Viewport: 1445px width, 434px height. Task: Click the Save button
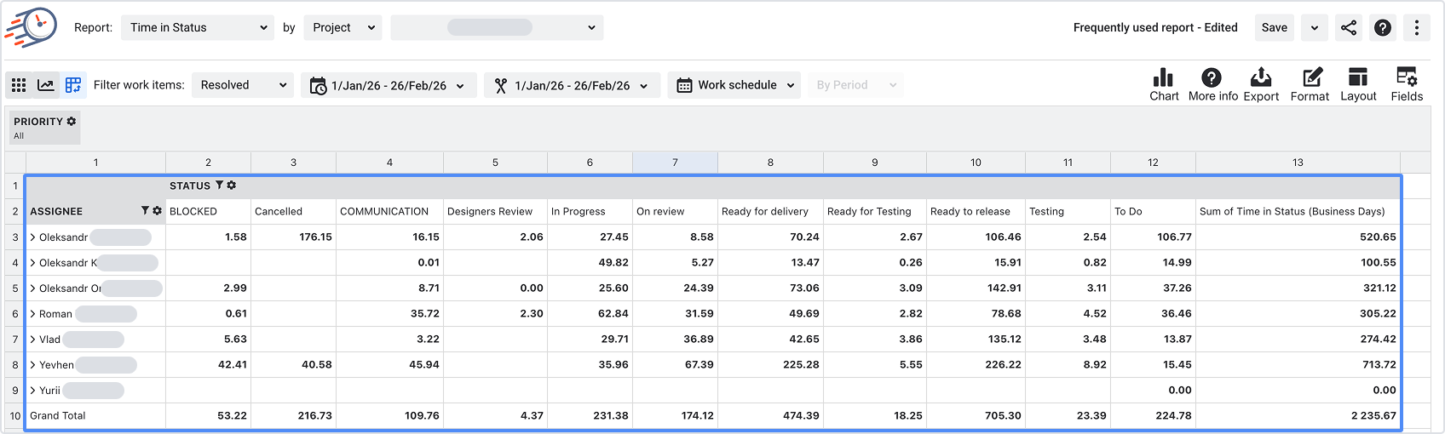(1275, 27)
